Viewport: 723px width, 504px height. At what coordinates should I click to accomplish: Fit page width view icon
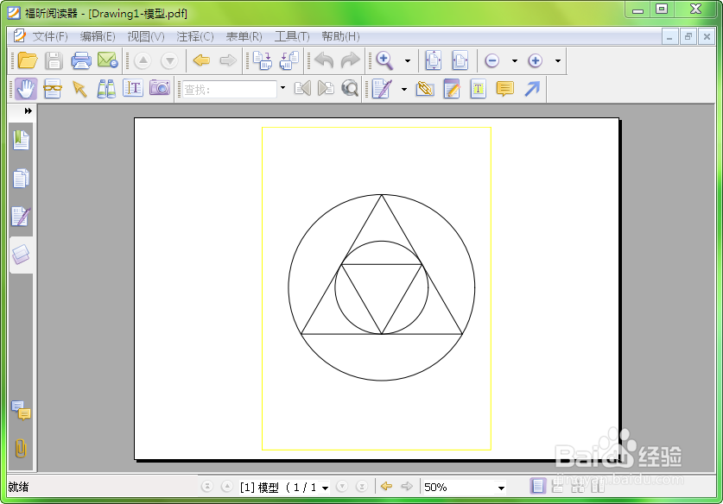click(x=460, y=60)
